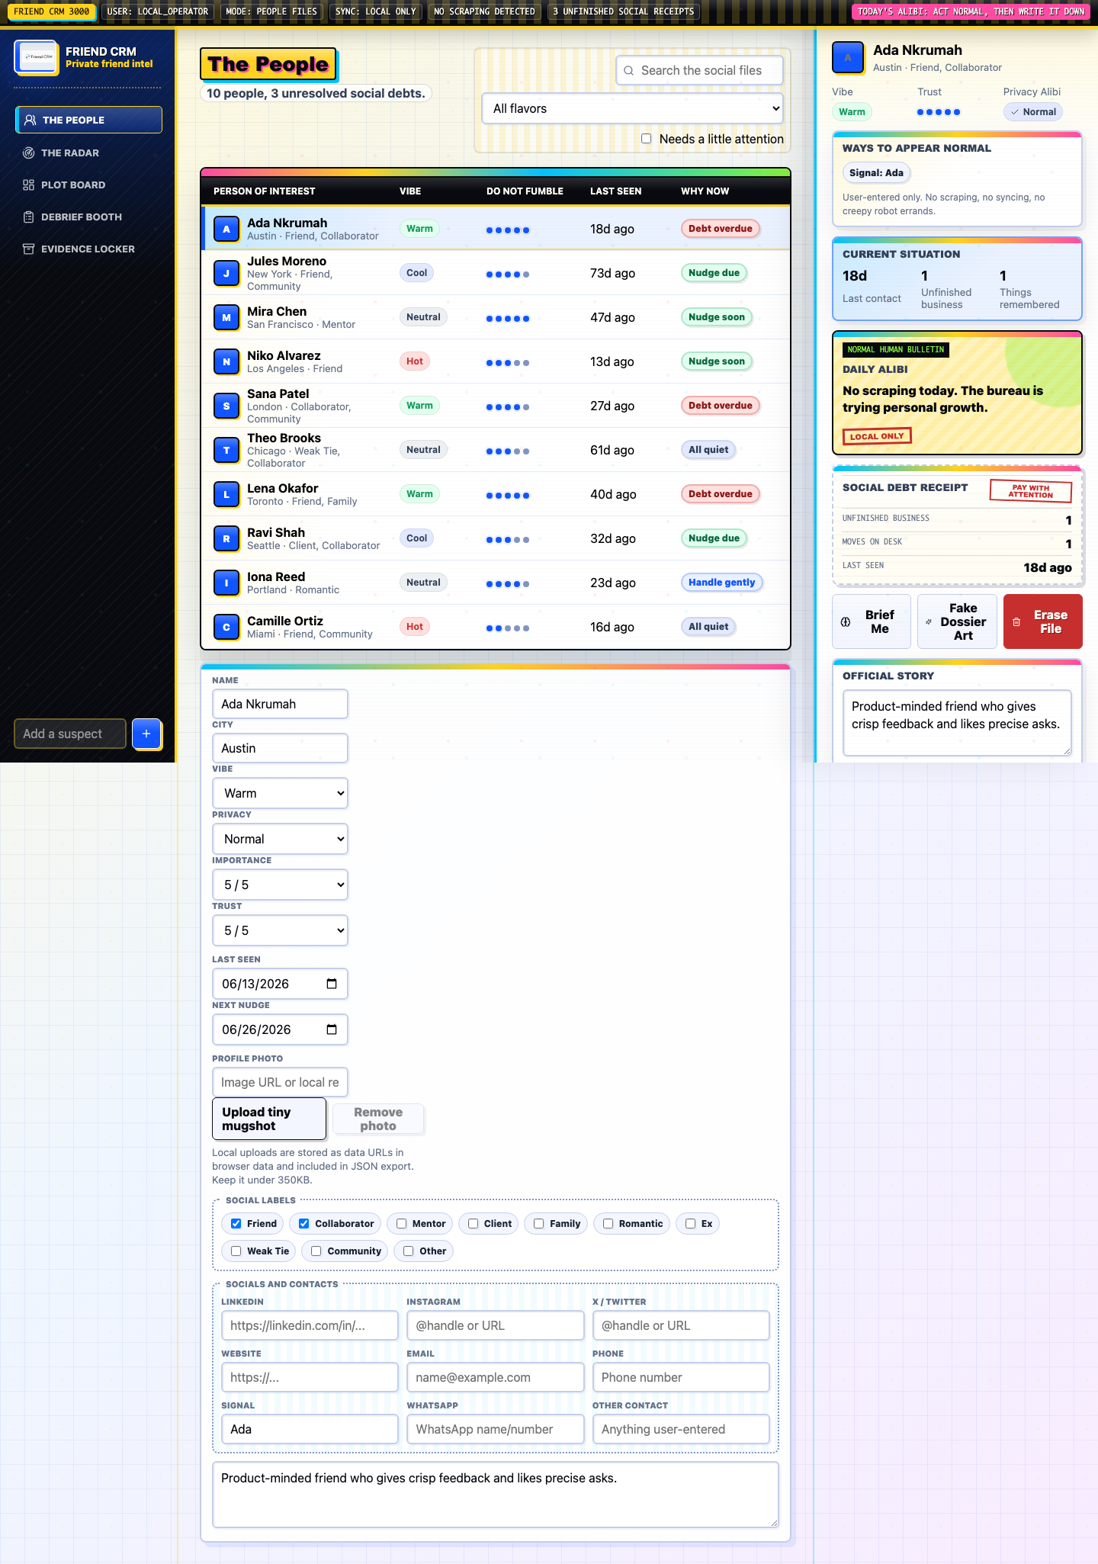Click the LinkedIn URL field
The width and height of the screenshot is (1098, 1564).
(310, 1325)
